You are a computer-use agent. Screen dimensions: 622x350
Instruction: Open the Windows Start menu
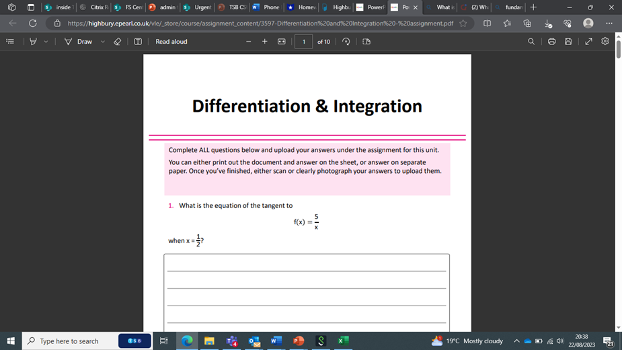pos(11,341)
